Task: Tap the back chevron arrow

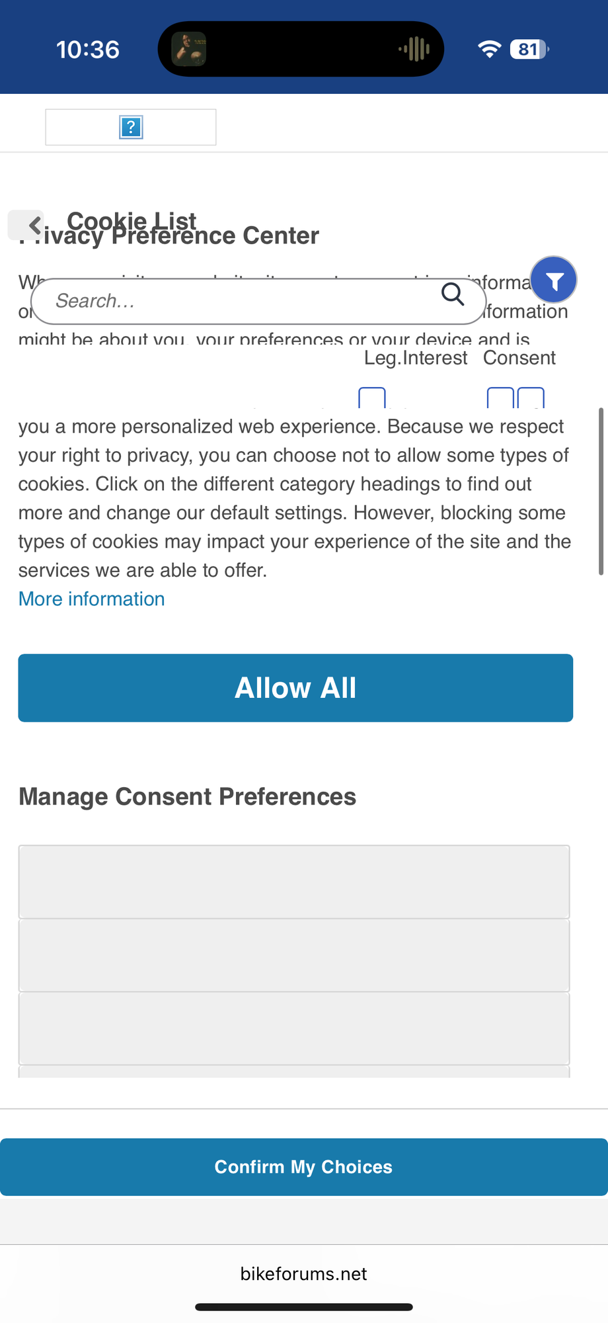Action: pos(34,224)
